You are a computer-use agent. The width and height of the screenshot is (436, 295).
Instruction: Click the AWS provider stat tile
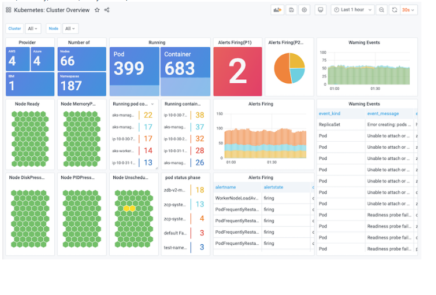point(18,59)
